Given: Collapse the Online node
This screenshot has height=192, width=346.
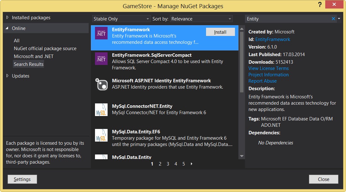Looking at the screenshot, I should click(7, 28).
